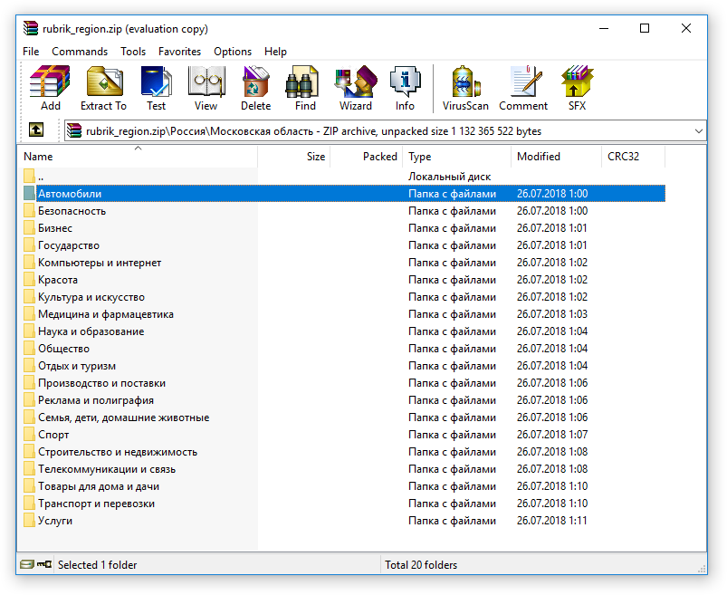This screenshot has width=727, height=595.
Task: Open the View file tool
Action: point(206,89)
